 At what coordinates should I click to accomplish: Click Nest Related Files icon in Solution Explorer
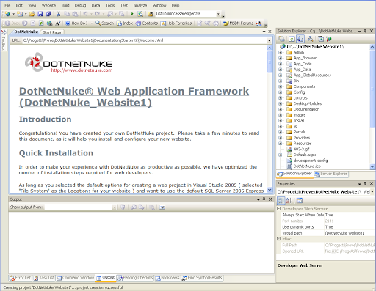point(300,39)
